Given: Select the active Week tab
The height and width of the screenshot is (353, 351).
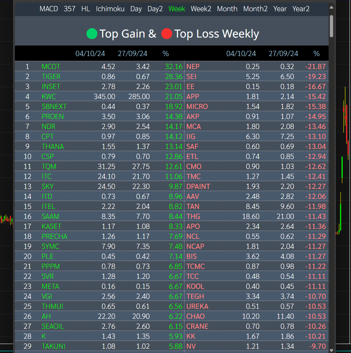Looking at the screenshot, I should tap(177, 9).
